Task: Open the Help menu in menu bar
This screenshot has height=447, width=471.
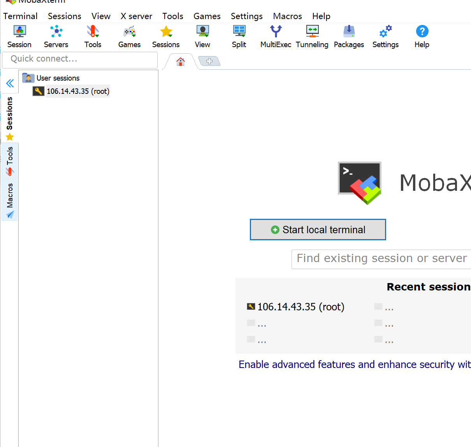Action: pyautogui.click(x=321, y=16)
